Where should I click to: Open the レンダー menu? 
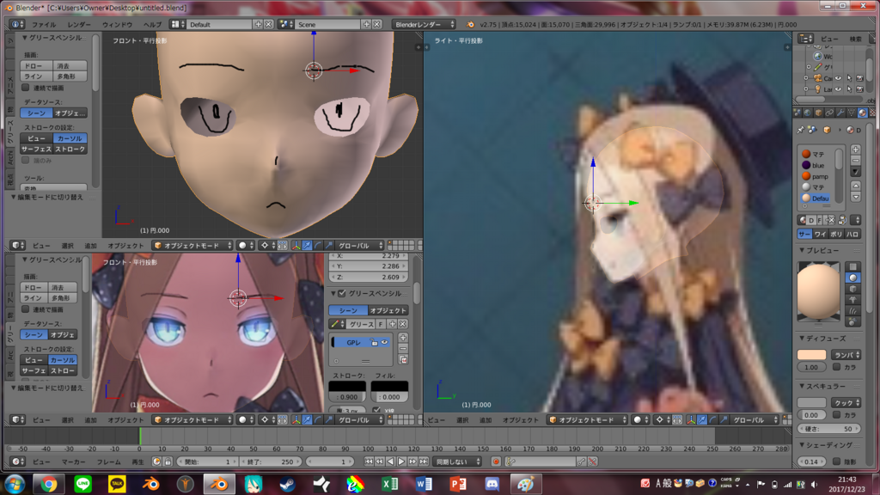click(78, 25)
